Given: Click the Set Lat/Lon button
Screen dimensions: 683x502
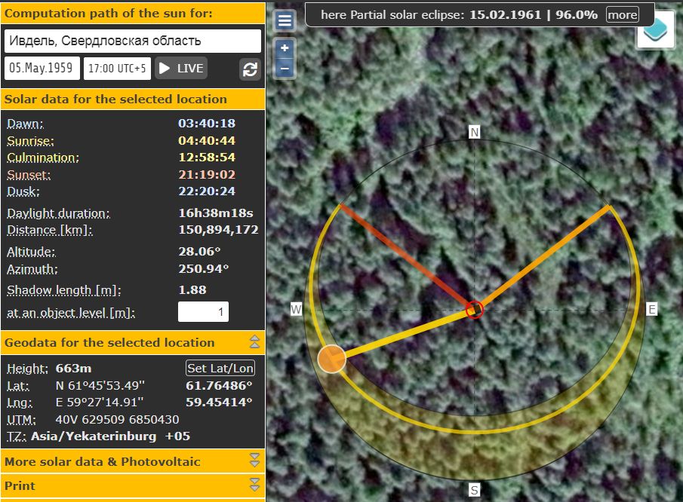Looking at the screenshot, I should coord(220,368).
